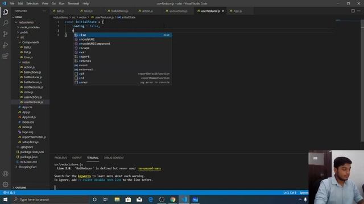Select 'error' log snippet suggestion

pos(123,82)
